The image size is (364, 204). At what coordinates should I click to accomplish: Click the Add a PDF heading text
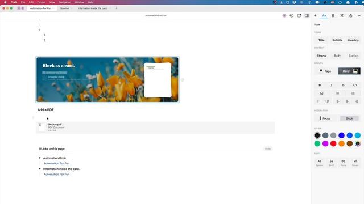tap(45, 110)
